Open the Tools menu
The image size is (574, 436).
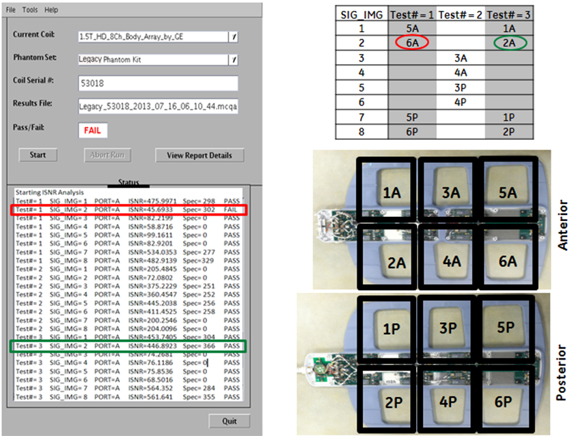pyautogui.click(x=30, y=10)
